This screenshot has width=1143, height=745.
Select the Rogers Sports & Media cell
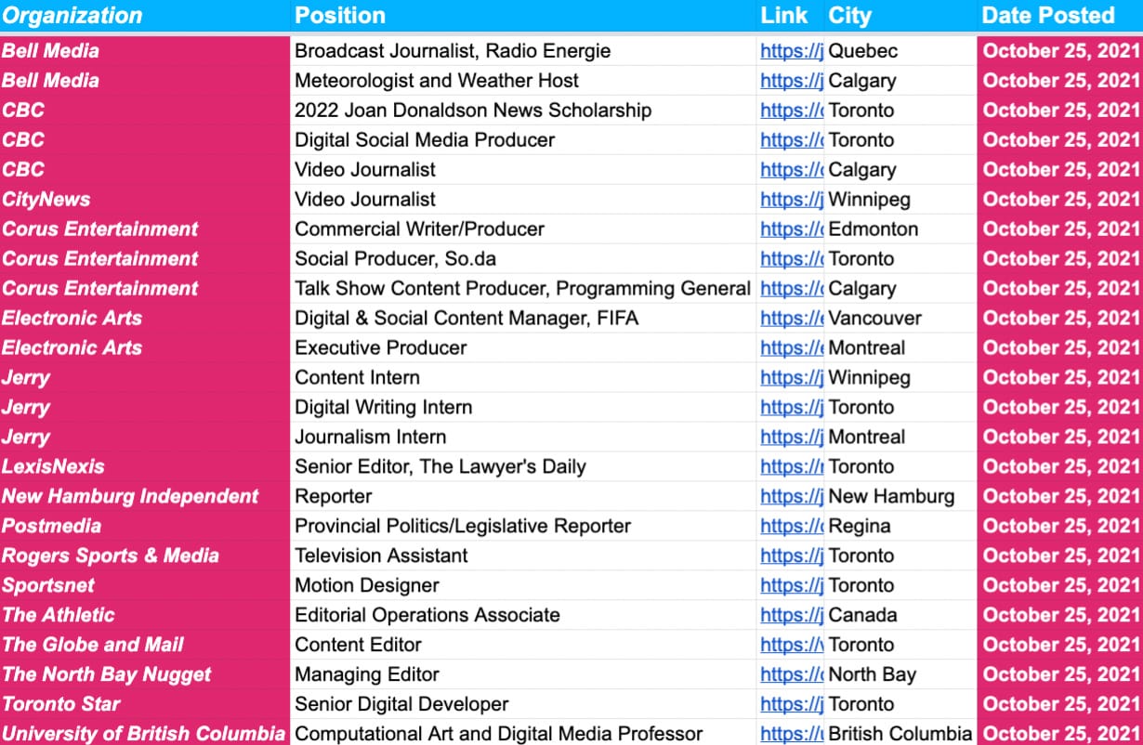point(111,556)
